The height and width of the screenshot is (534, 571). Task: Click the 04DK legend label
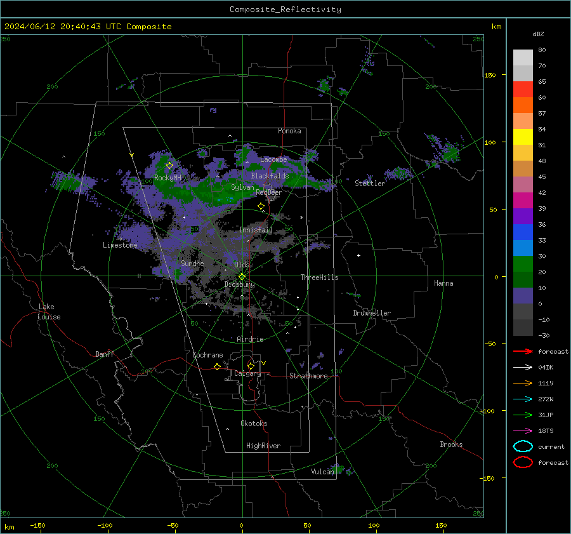click(546, 368)
